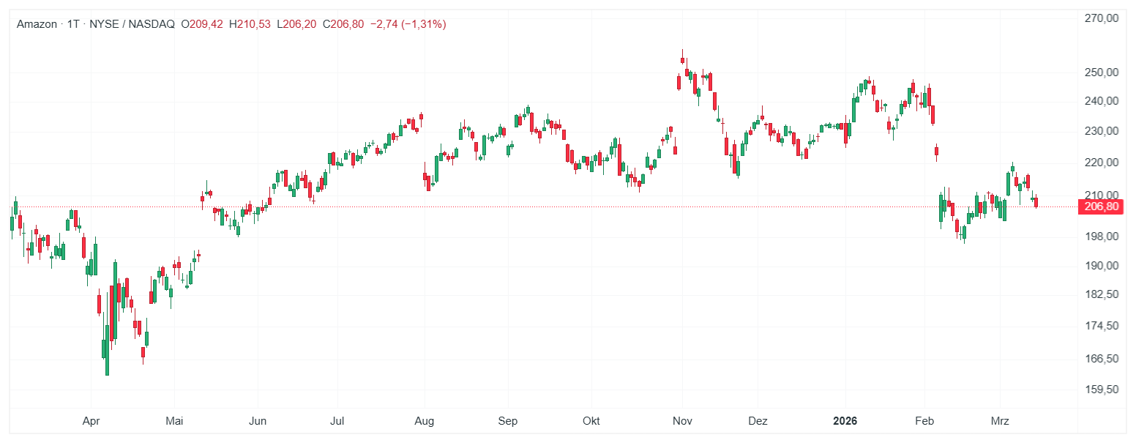Click the 1T interval label

[x=73, y=24]
